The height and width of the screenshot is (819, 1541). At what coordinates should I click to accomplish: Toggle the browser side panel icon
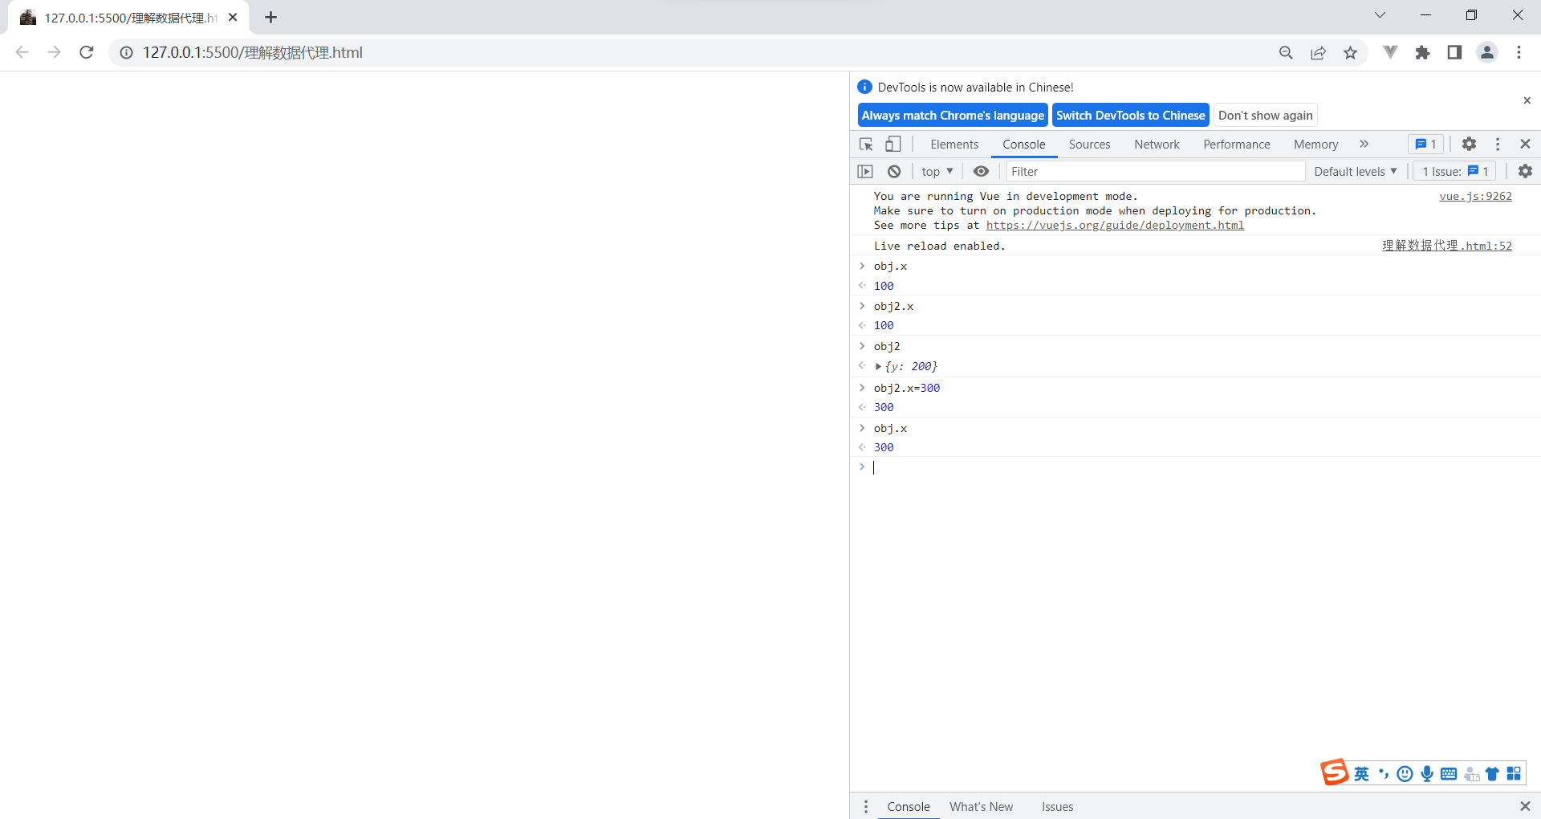pos(1454,52)
